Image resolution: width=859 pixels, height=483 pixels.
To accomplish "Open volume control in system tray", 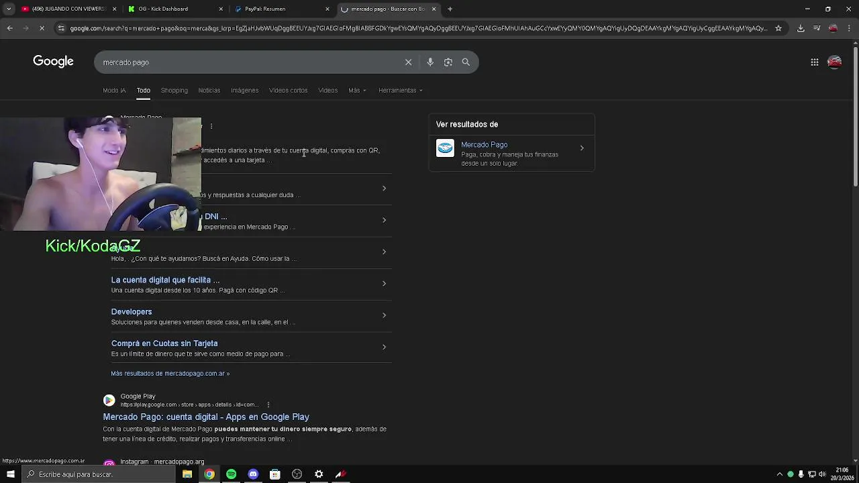I will pyautogui.click(x=822, y=474).
